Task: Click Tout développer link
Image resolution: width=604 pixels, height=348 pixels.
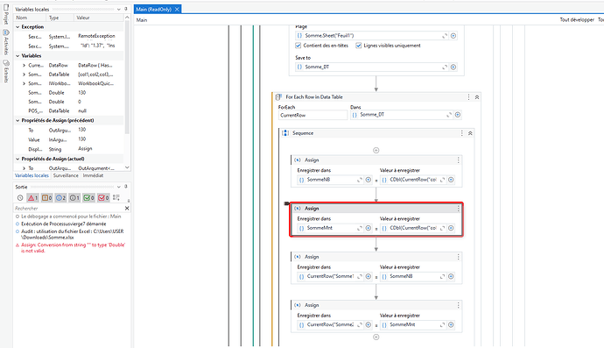Action: 577,19
